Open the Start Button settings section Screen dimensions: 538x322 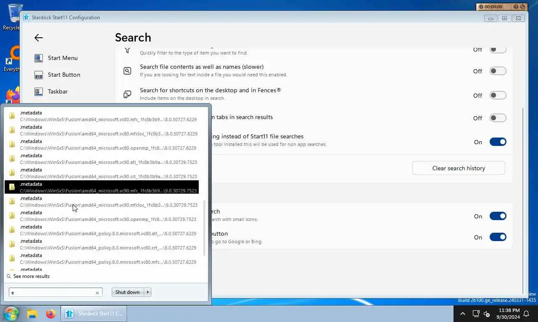[64, 75]
